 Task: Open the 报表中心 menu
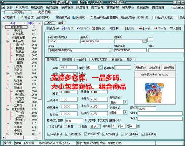[x=128, y=8]
